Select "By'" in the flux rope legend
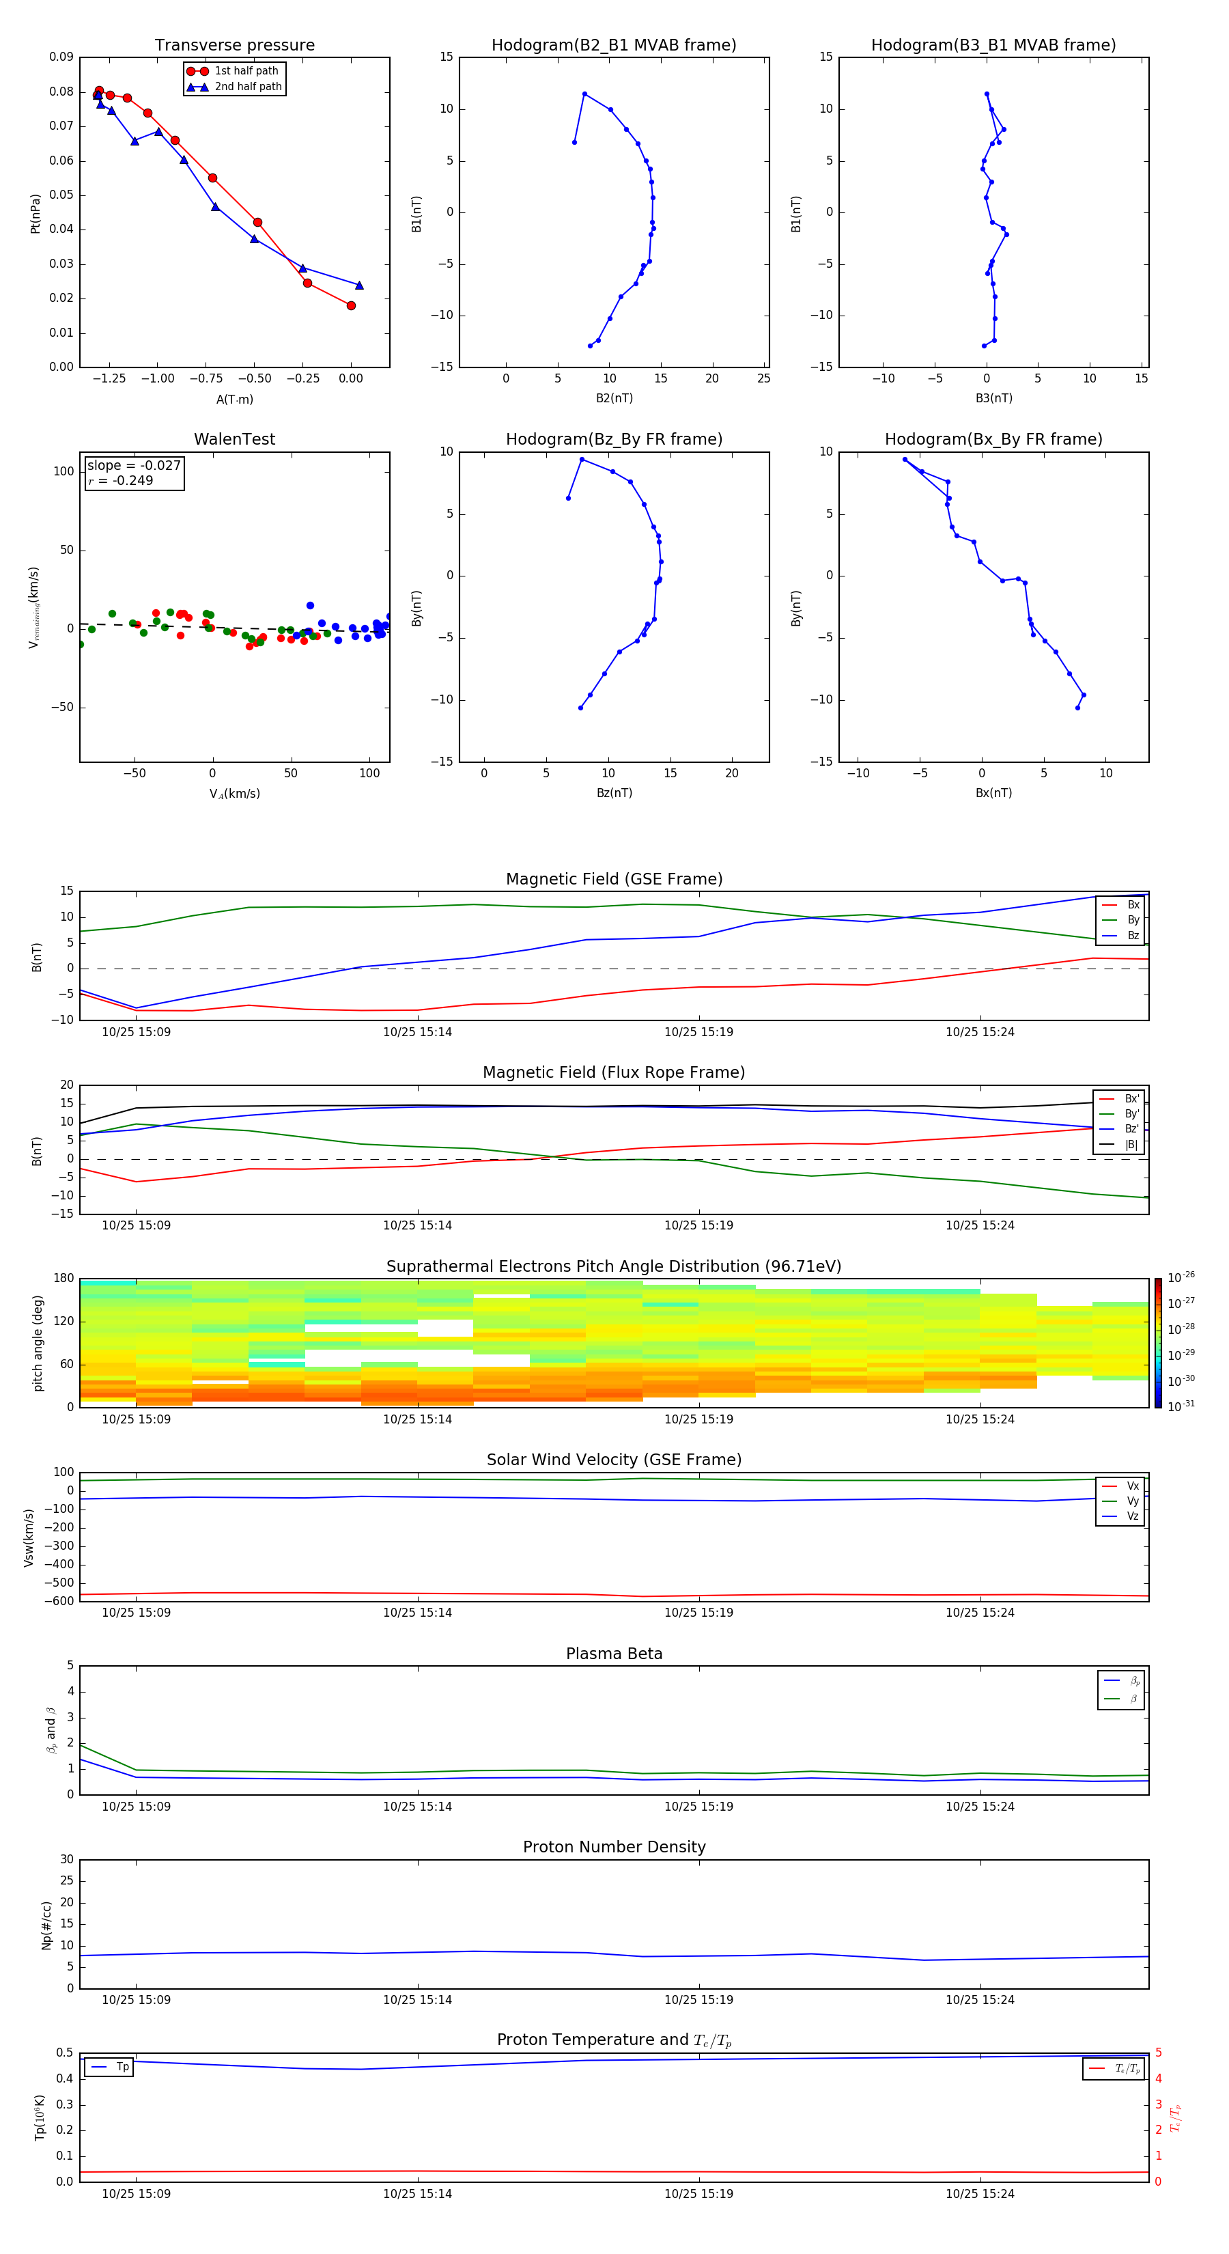 1120,1114
